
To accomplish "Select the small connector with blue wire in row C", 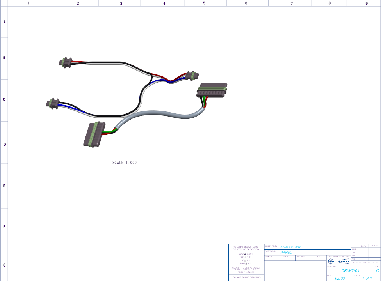I will pyautogui.click(x=53, y=104).
